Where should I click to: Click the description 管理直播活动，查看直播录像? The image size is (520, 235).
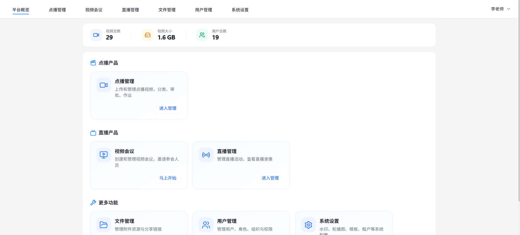[x=245, y=159]
